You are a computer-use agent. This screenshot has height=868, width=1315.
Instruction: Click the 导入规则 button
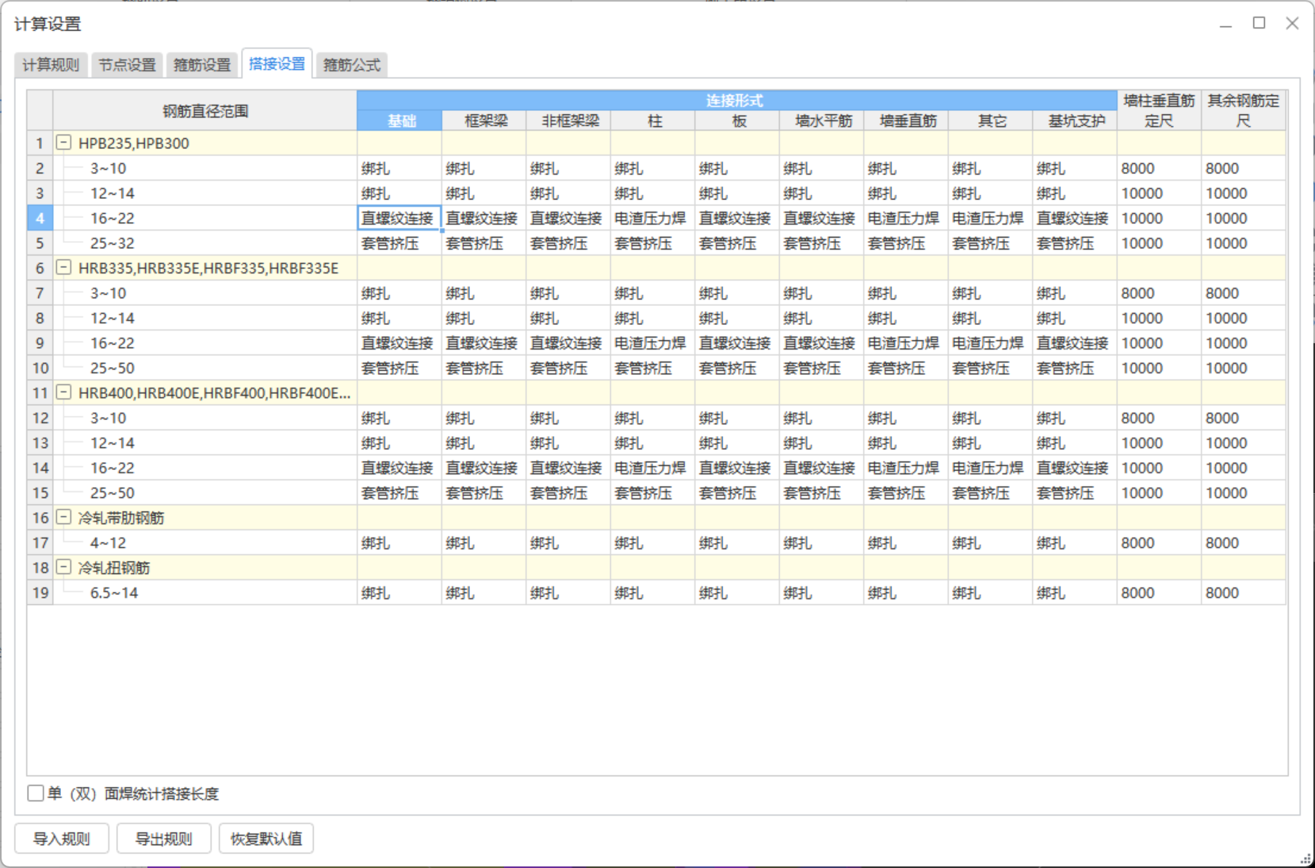click(62, 839)
